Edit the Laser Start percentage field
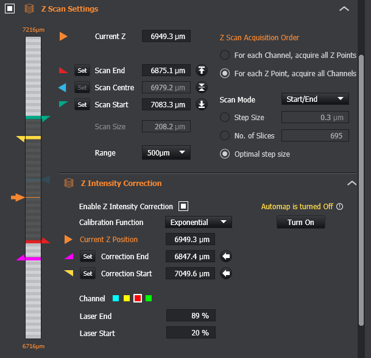371x358 pixels. 191,332
